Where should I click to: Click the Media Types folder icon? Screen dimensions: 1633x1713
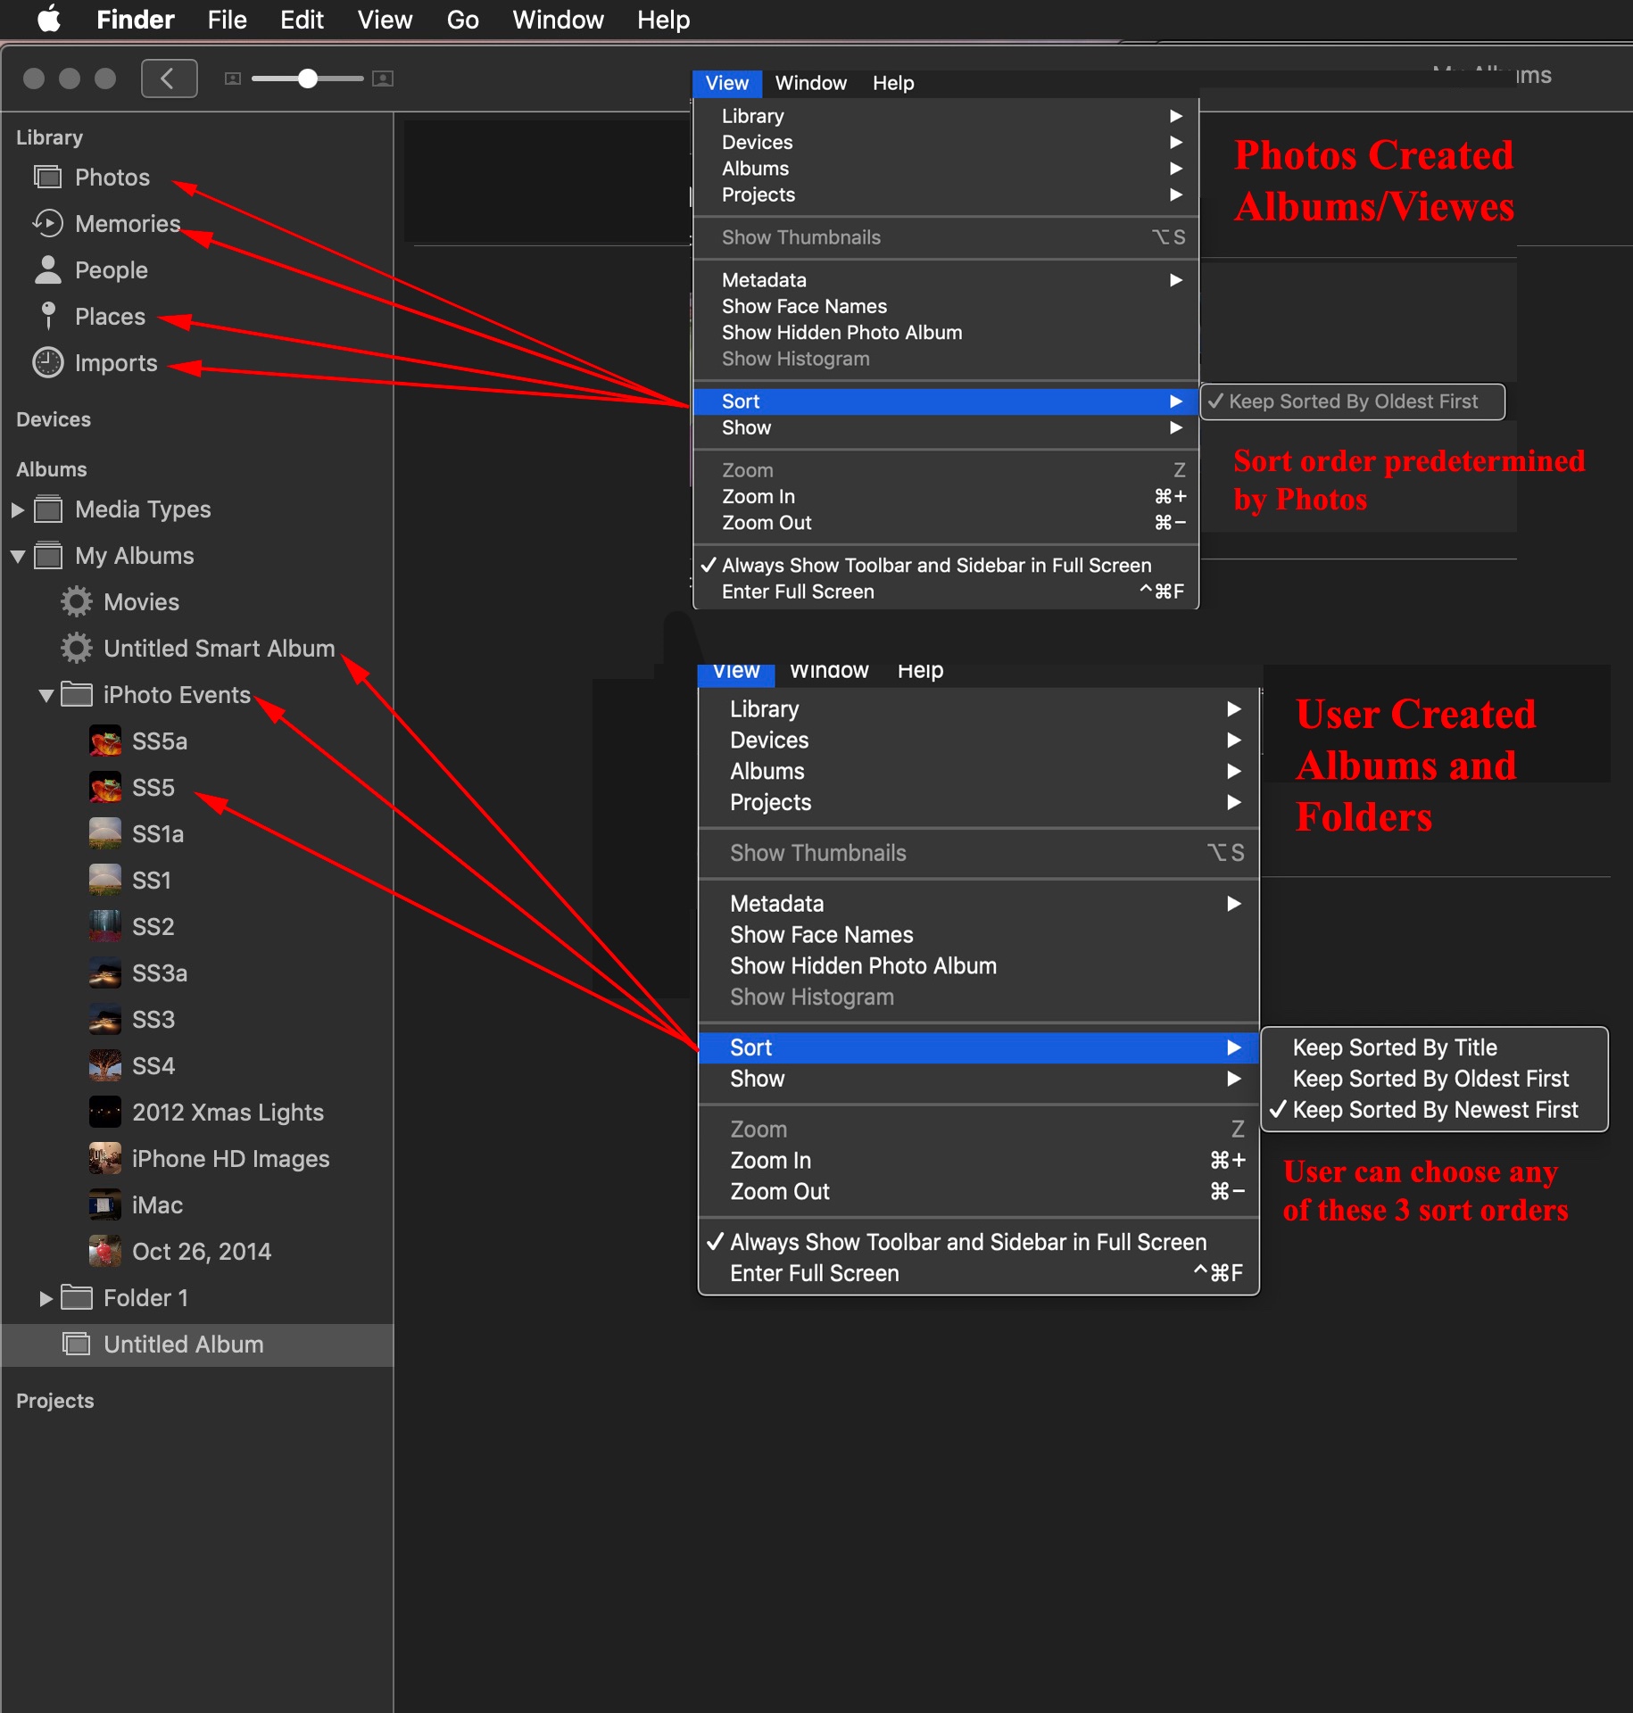[48, 509]
